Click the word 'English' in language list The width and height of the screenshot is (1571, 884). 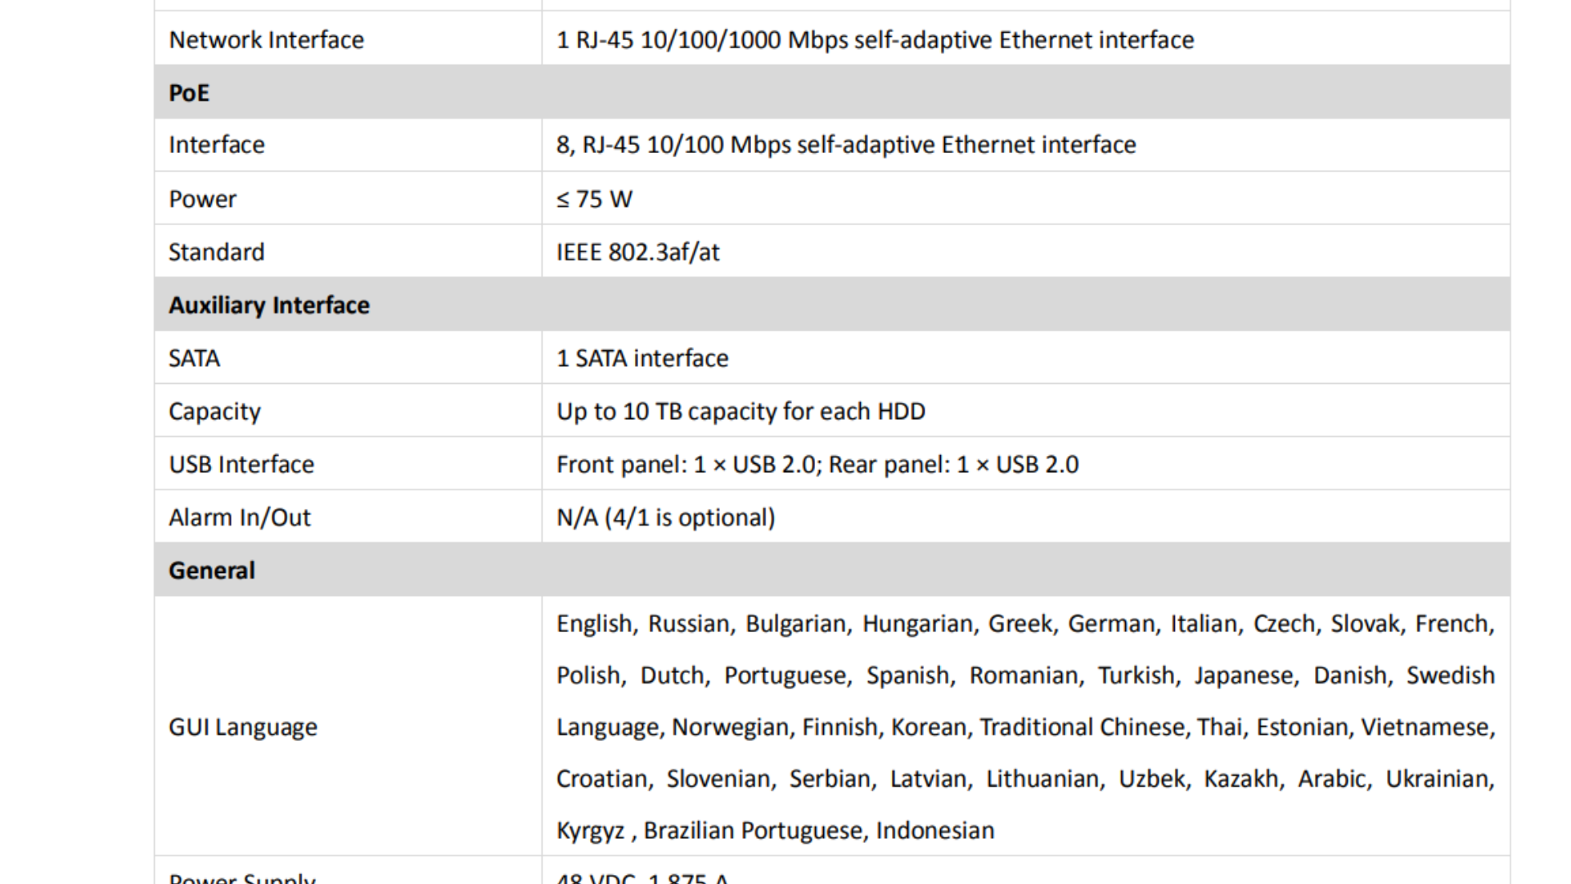(x=595, y=624)
